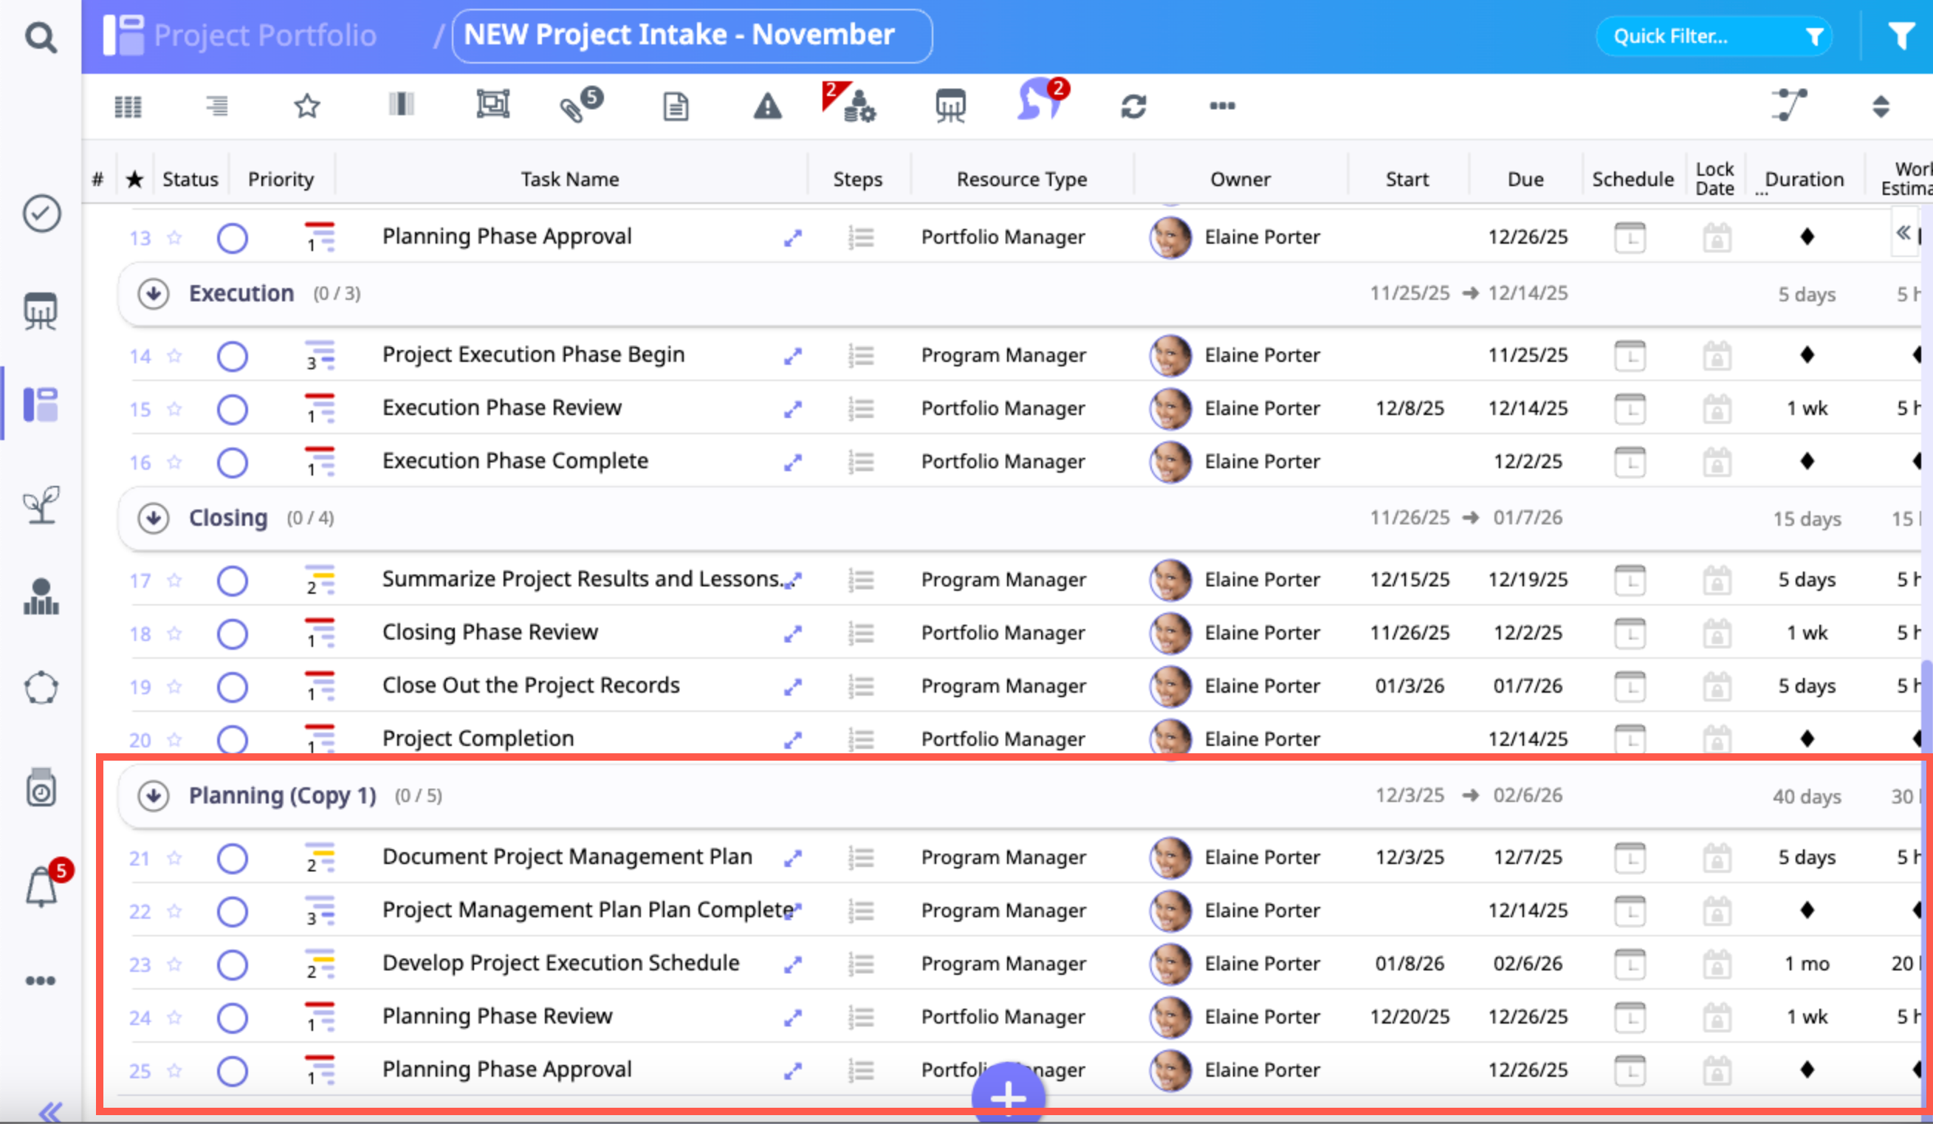This screenshot has width=1933, height=1124.
Task: Open the three-dot more options in toolbar
Action: pos(1222,106)
